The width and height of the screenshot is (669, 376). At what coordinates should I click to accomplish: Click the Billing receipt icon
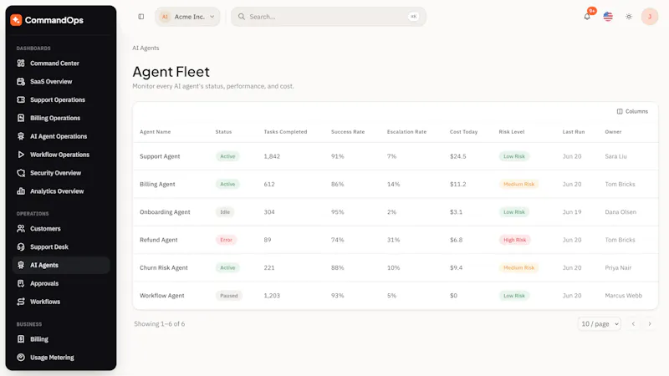point(20,339)
